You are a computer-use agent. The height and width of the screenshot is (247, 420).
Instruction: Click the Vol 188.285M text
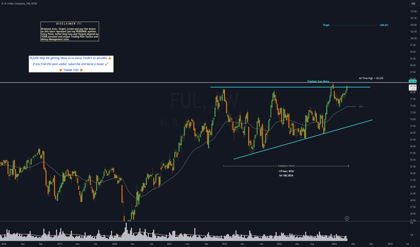pos(286,176)
